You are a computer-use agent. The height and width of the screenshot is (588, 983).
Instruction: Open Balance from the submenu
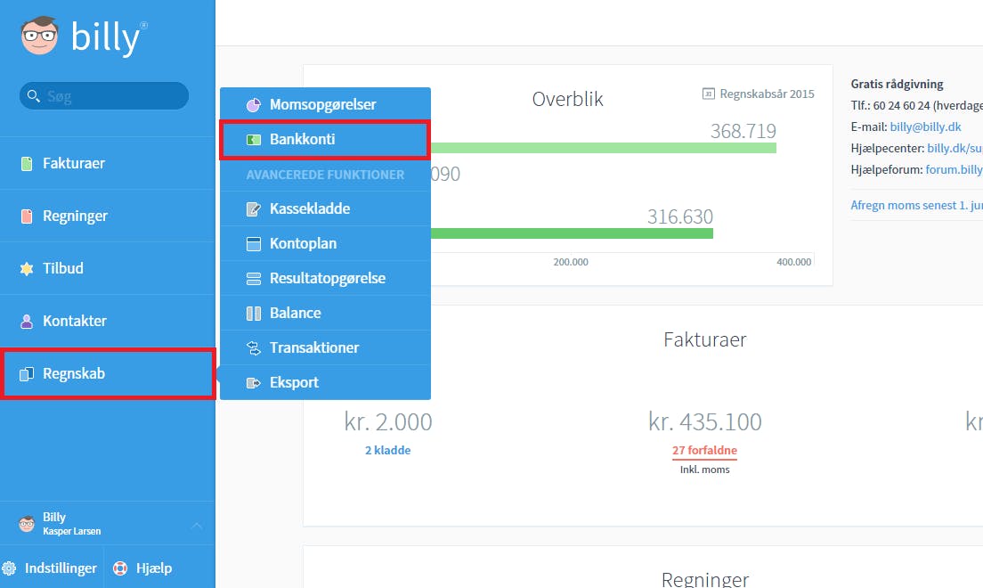[x=325, y=313]
